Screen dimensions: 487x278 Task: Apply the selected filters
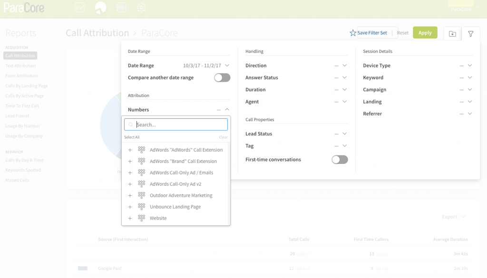click(x=425, y=33)
